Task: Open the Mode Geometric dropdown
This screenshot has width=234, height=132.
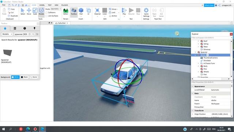Action: click(56, 9)
